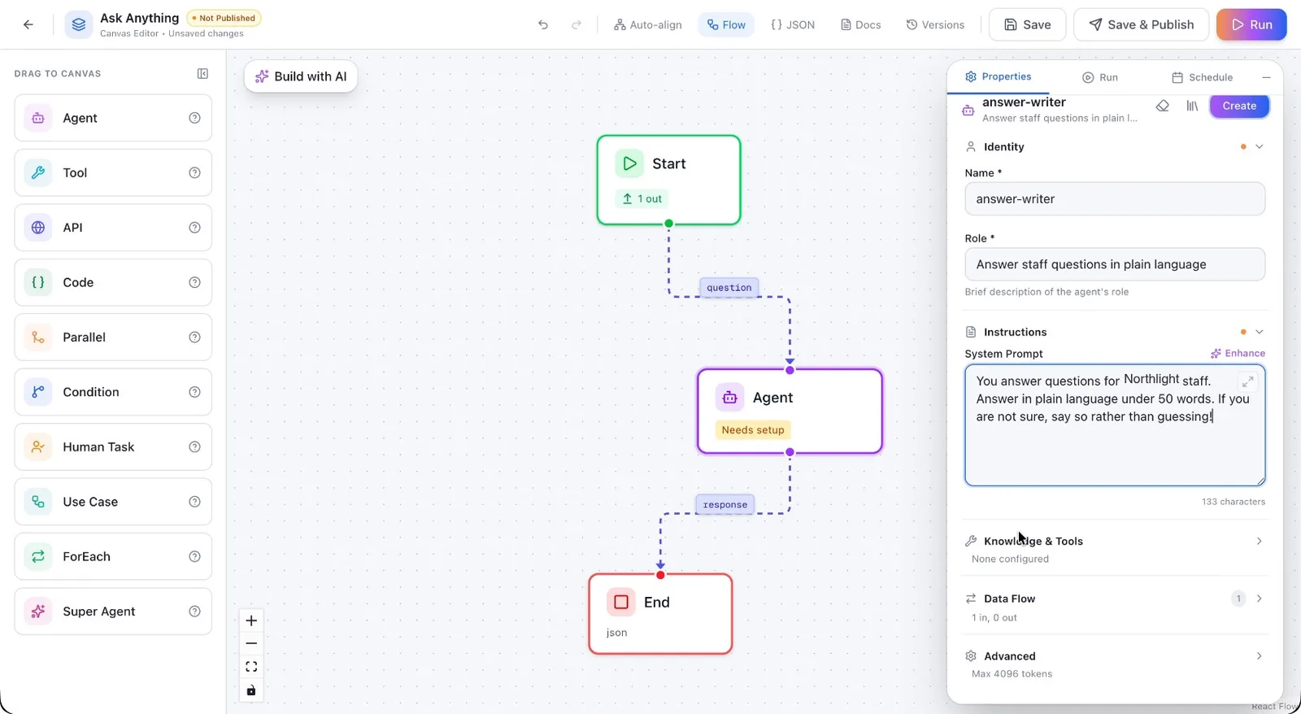This screenshot has height=714, width=1301.
Task: Expand the System Prompt editor
Action: [1248, 381]
